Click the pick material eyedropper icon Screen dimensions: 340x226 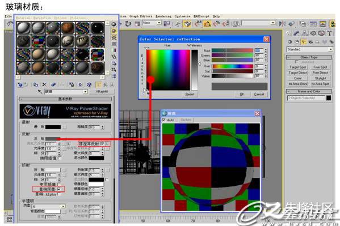(x=40, y=92)
